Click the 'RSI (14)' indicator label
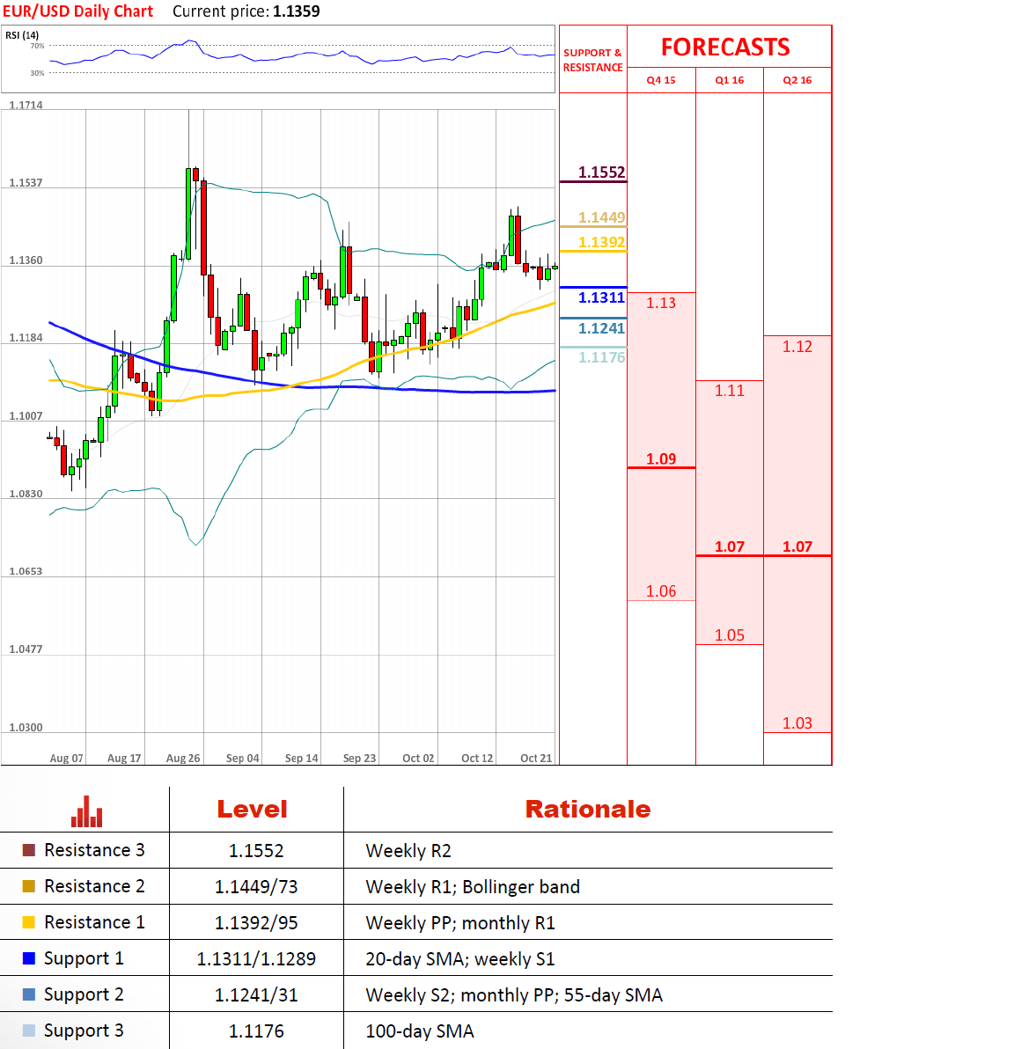This screenshot has width=1014, height=1049. point(22,35)
